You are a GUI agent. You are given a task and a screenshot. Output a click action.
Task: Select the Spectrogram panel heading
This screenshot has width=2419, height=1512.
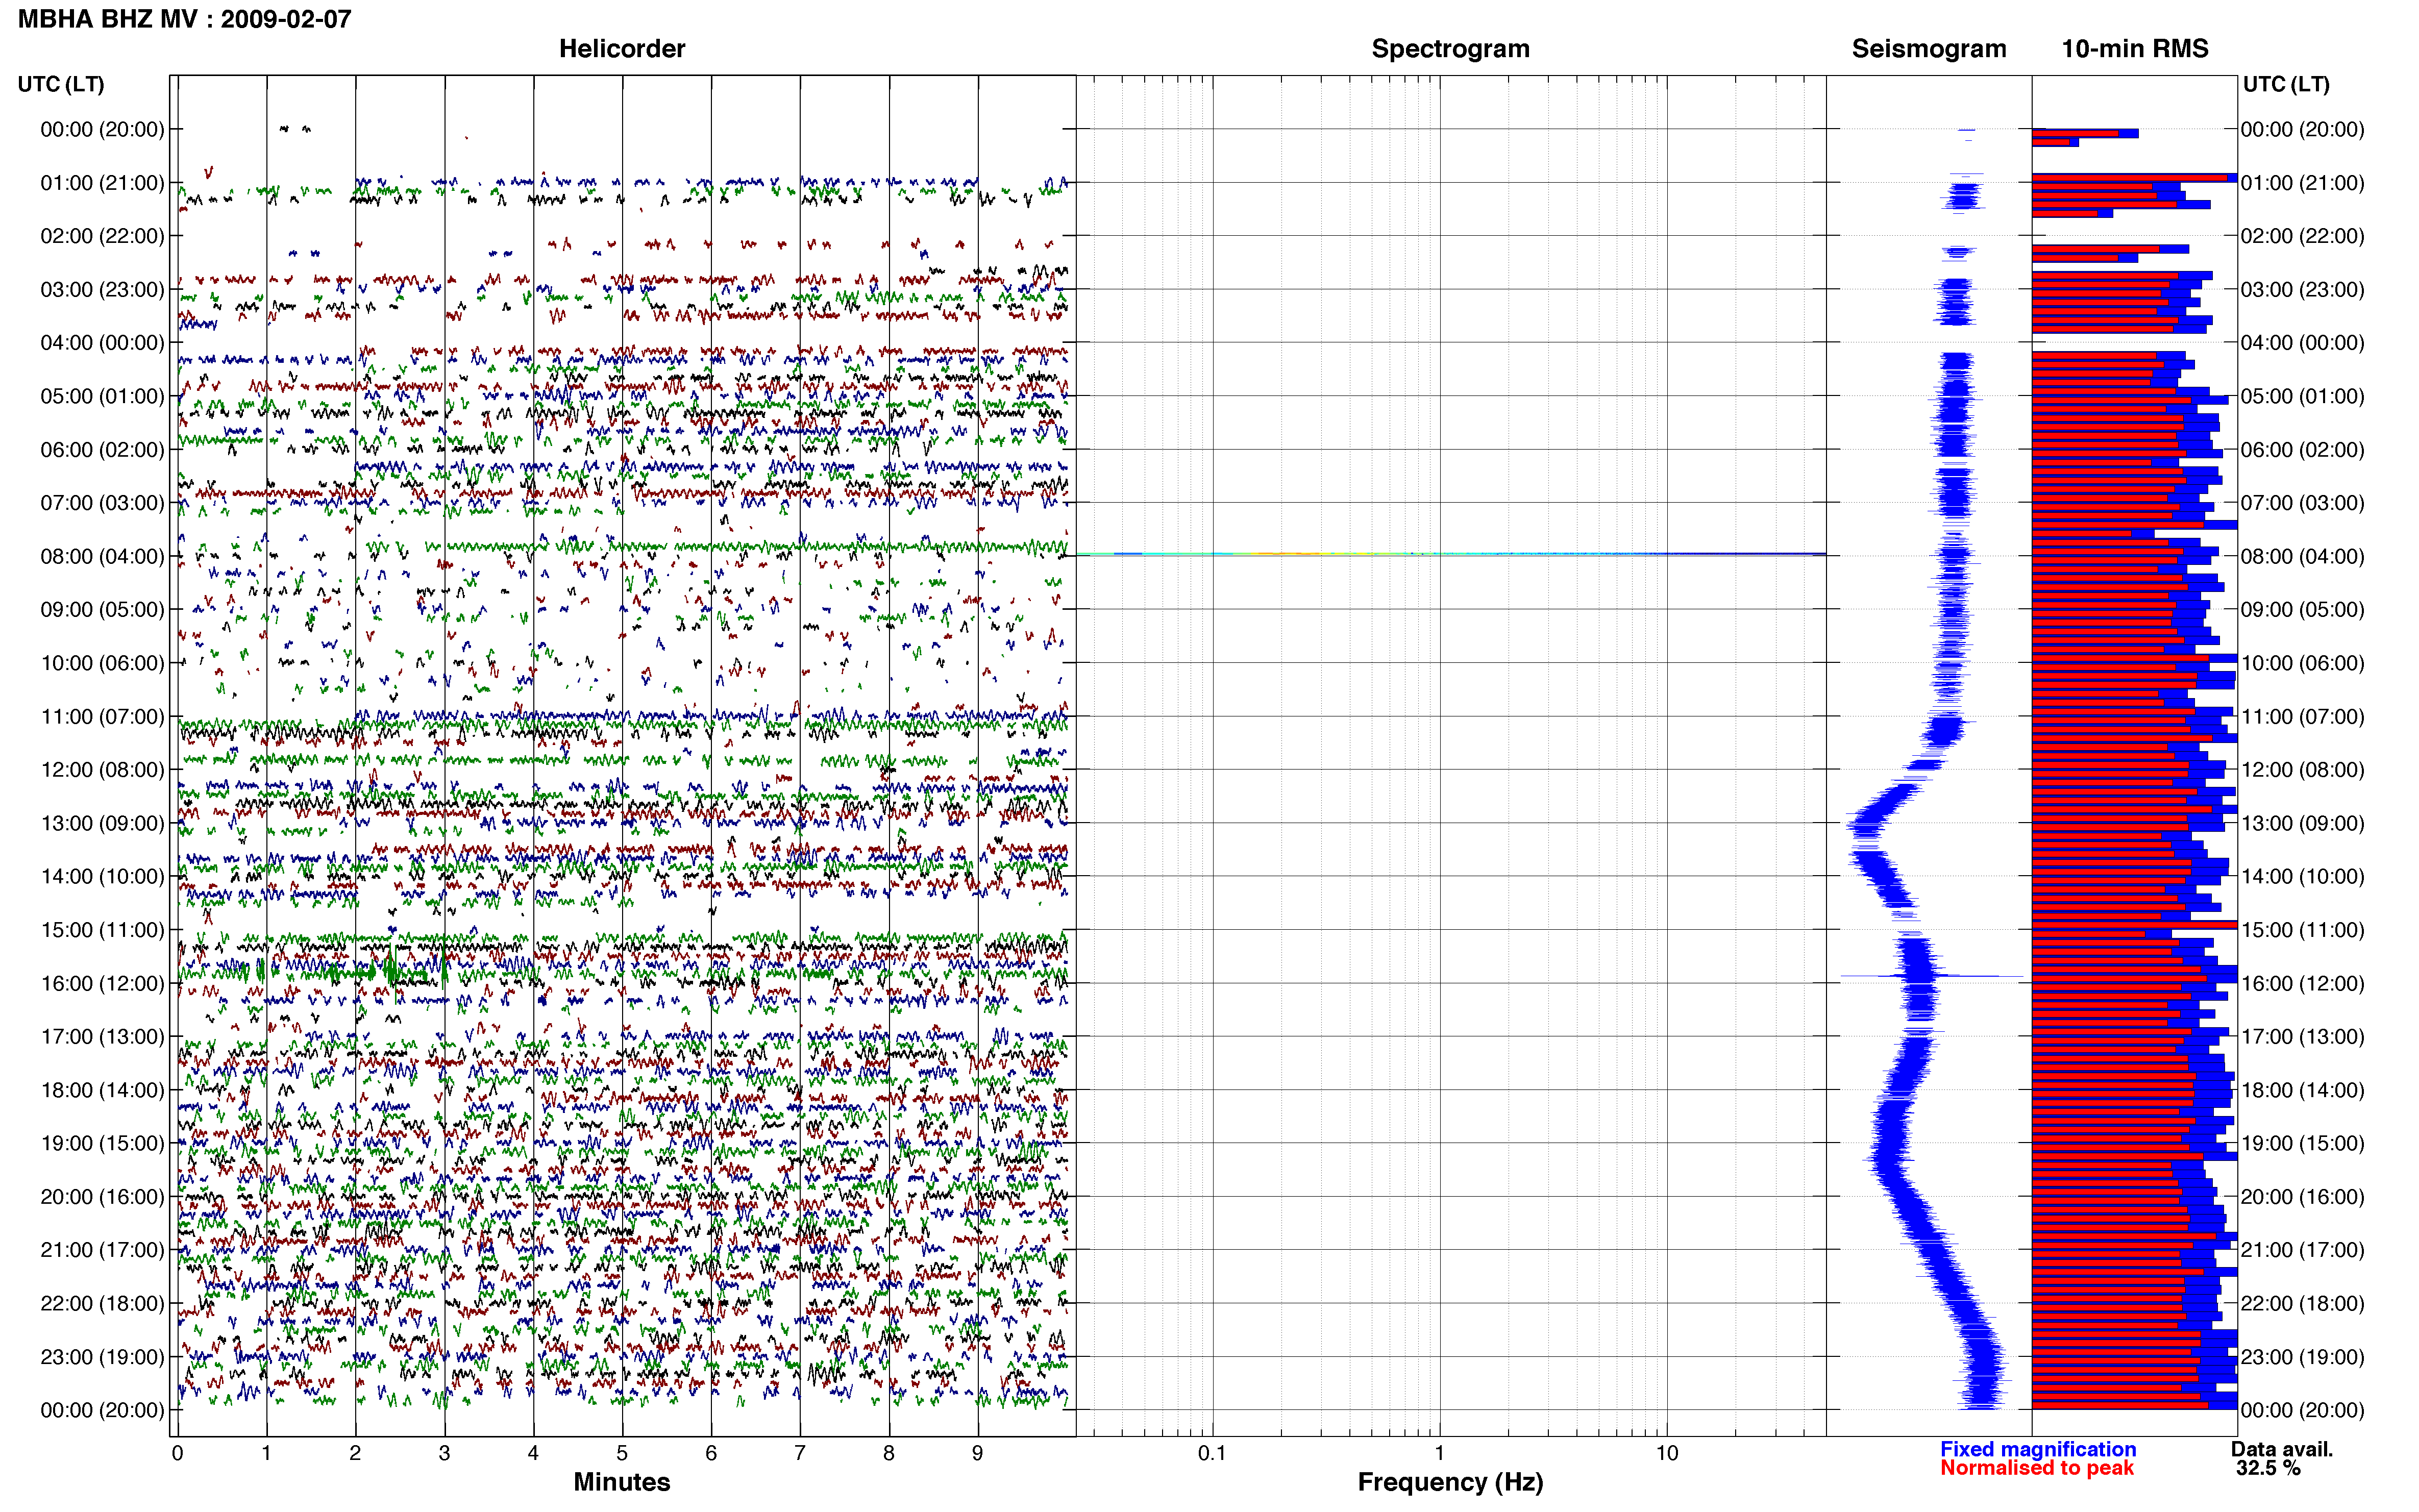pyautogui.click(x=1450, y=49)
